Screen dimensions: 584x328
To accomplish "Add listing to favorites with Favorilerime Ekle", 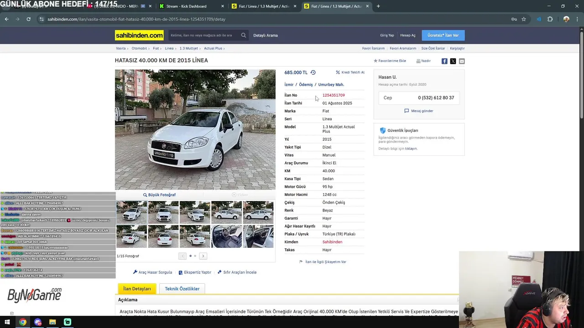I will coord(390,61).
